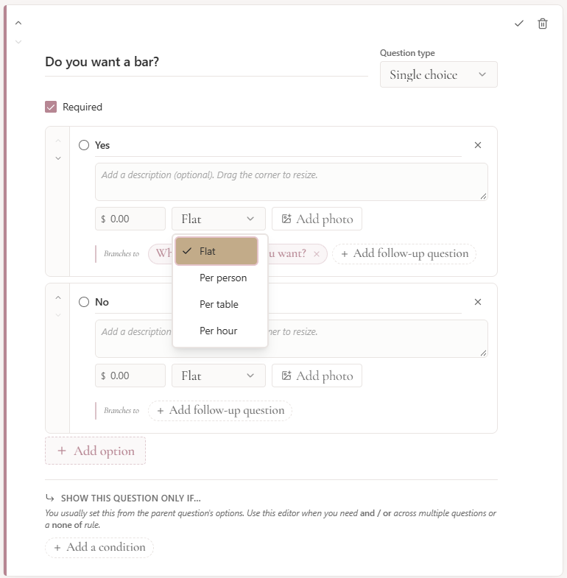This screenshot has width=567, height=578.
Task: Add photo to the No option
Action: 317,376
